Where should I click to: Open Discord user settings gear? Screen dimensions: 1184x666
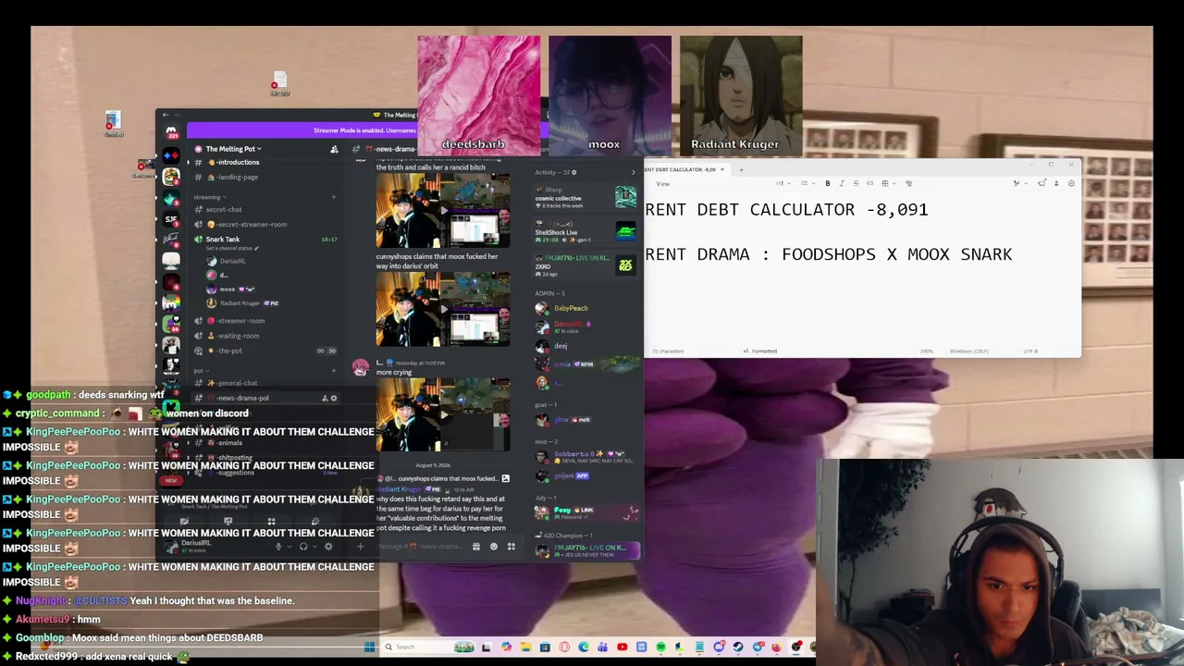click(x=327, y=547)
